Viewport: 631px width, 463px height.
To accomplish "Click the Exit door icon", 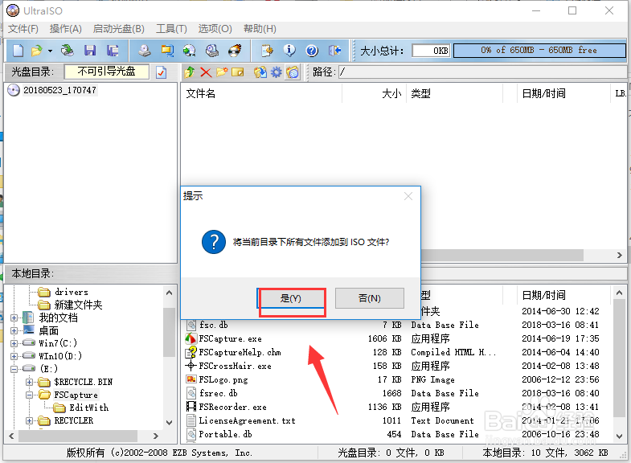I will point(335,51).
